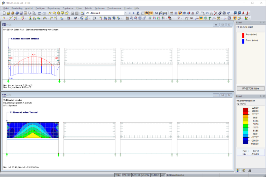
Task: Expand dropdown arrow beside the new node tool
Action: 8,18
